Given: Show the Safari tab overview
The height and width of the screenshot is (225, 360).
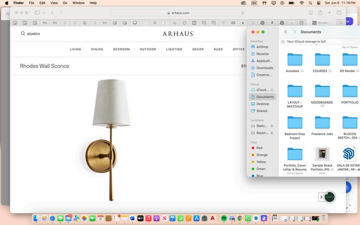Looking at the screenshot, I should point(339,12).
